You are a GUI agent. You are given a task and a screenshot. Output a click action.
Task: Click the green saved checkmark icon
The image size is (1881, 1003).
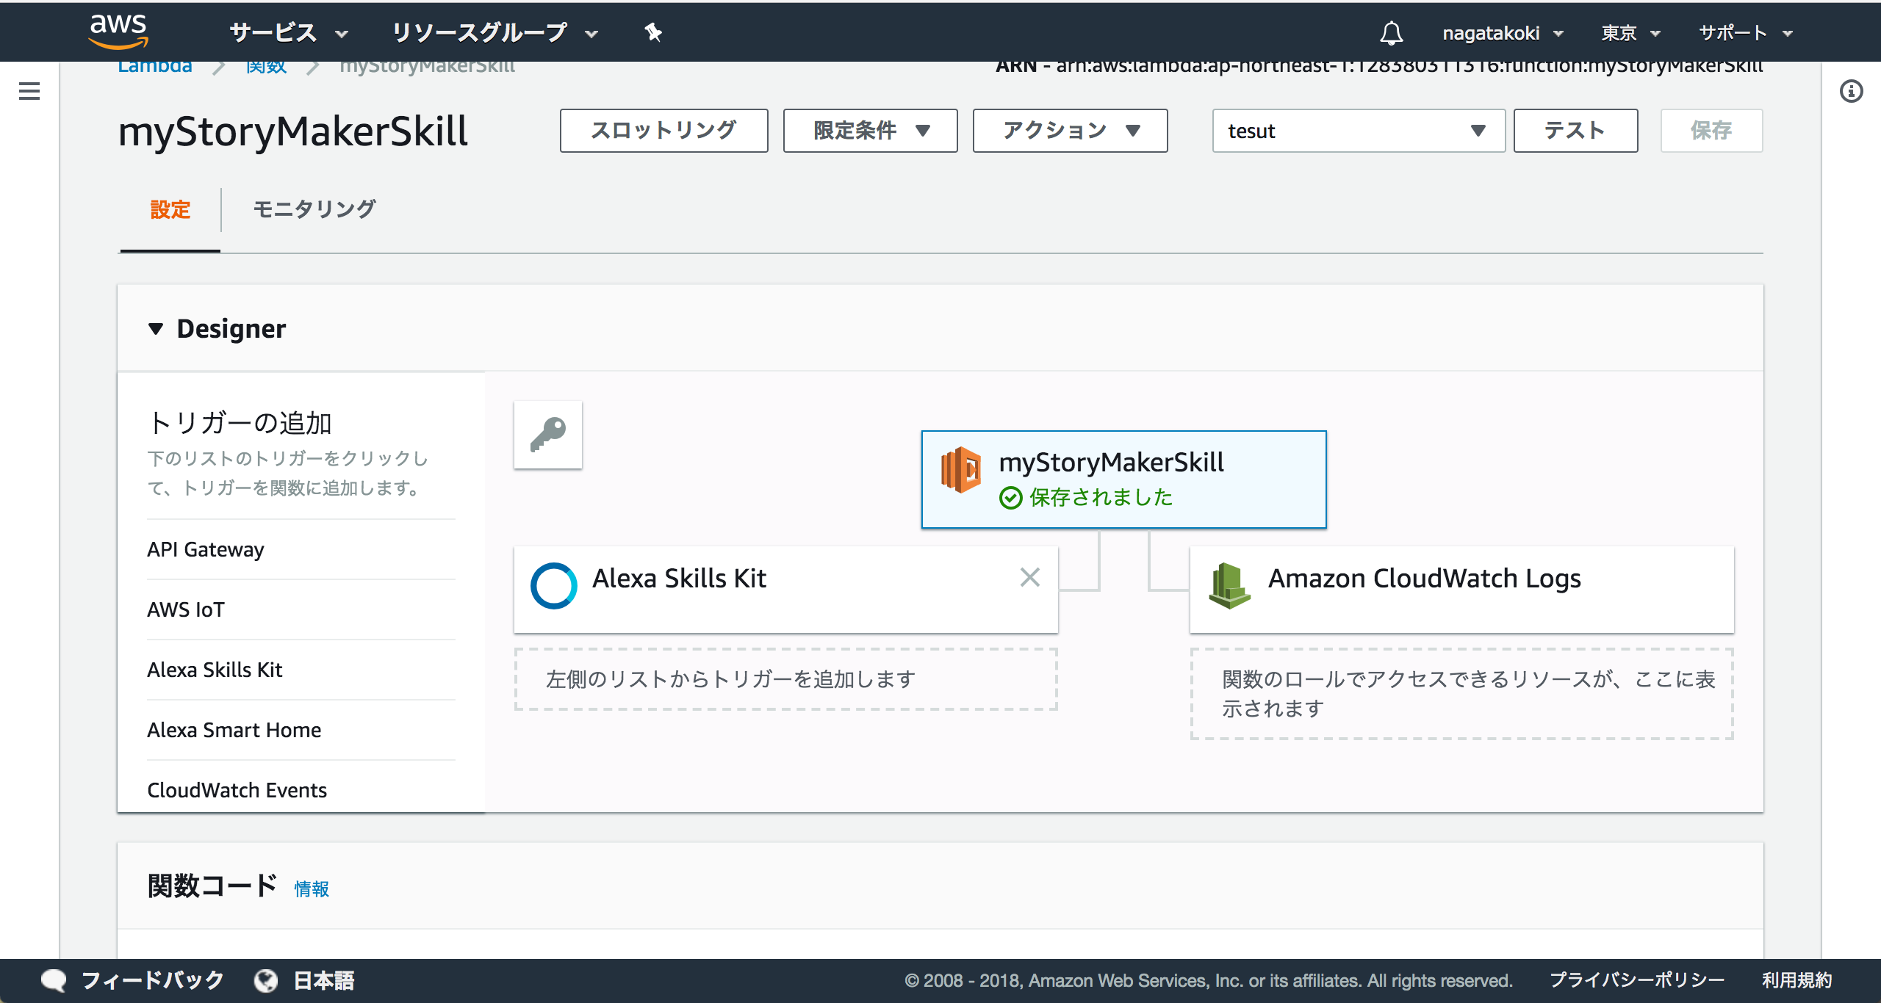tap(1011, 498)
